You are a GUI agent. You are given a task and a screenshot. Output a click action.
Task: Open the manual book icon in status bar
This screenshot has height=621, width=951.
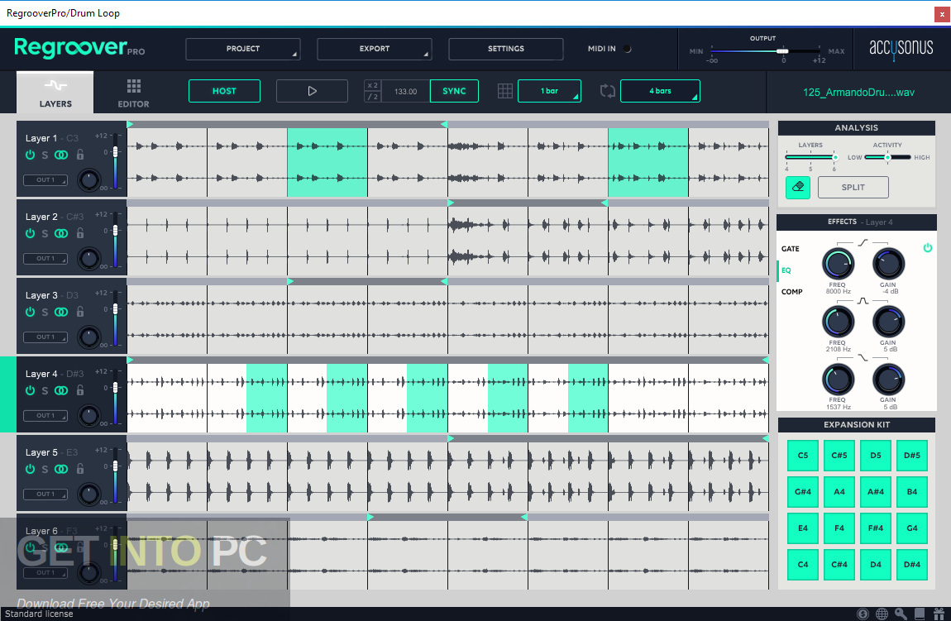(920, 614)
